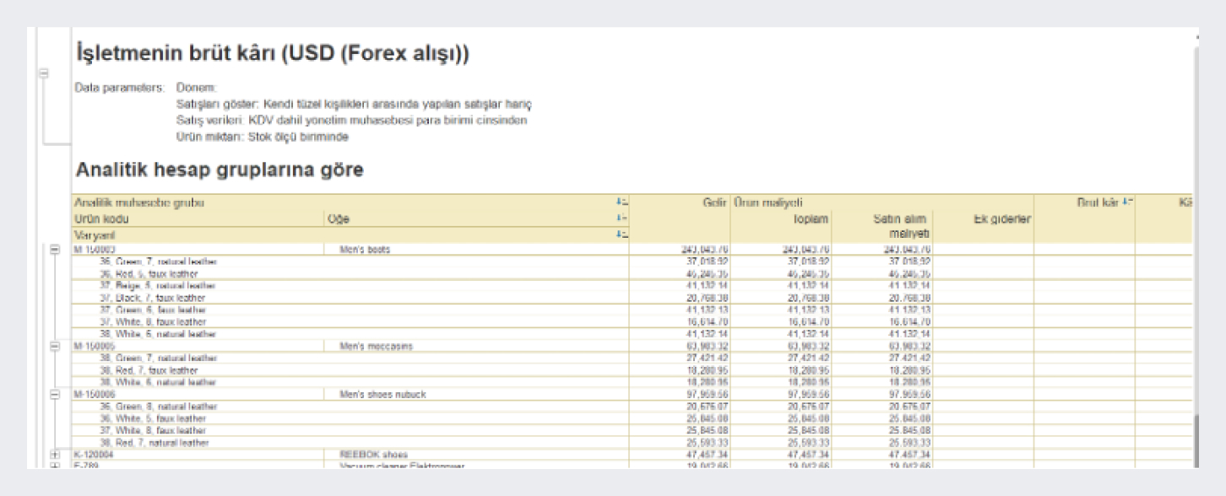Select row 37, Black, 7, faux leather
1226x496 pixels.
[152, 298]
